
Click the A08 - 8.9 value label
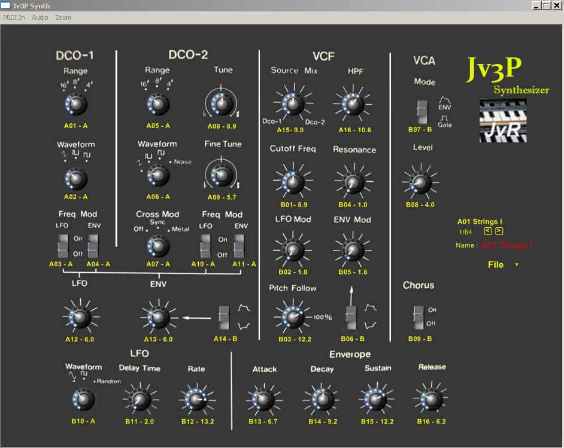click(x=222, y=126)
